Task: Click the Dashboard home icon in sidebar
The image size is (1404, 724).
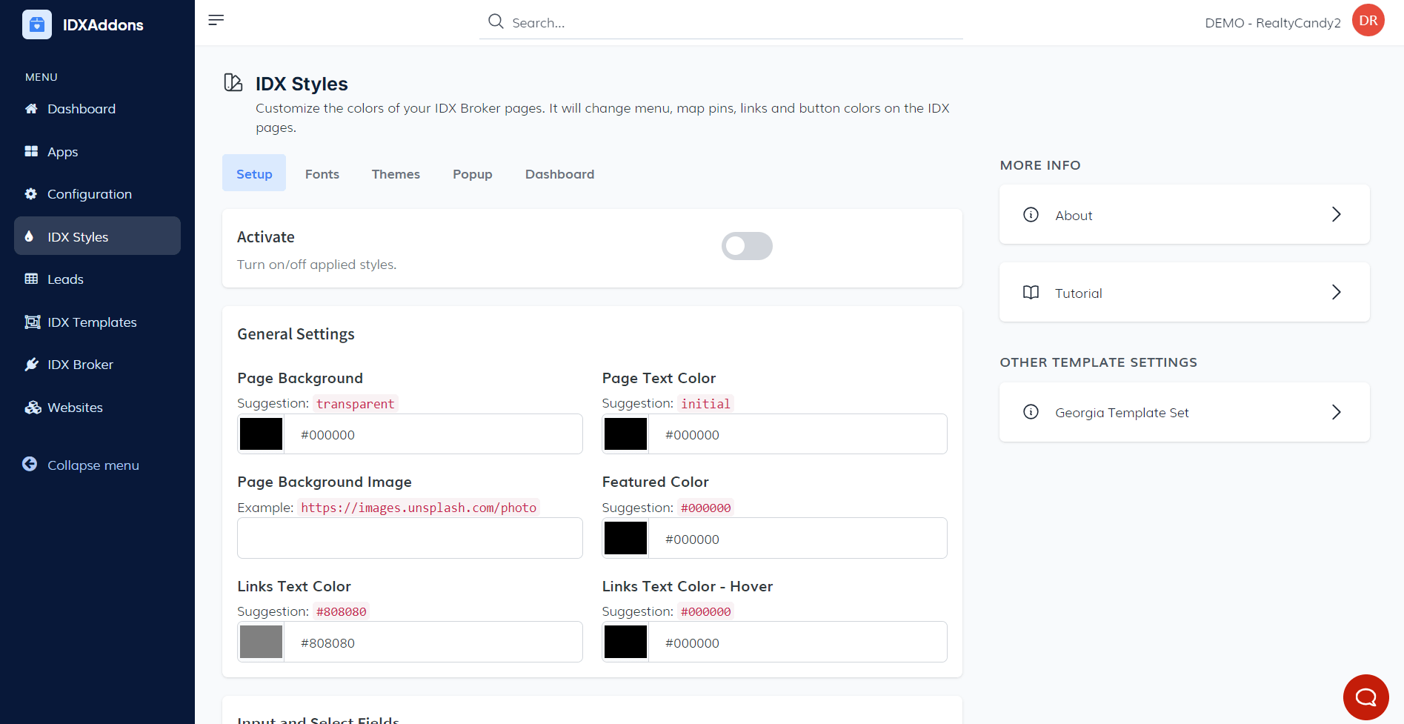Action: [31, 109]
